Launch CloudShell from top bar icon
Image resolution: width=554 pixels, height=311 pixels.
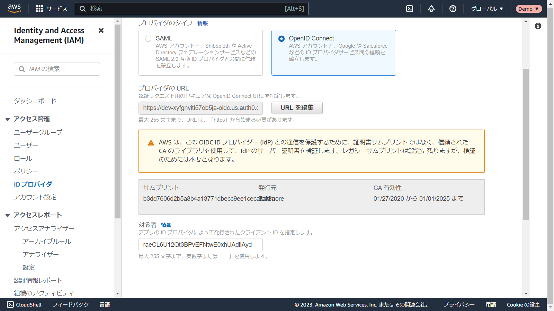pyautogui.click(x=410, y=9)
